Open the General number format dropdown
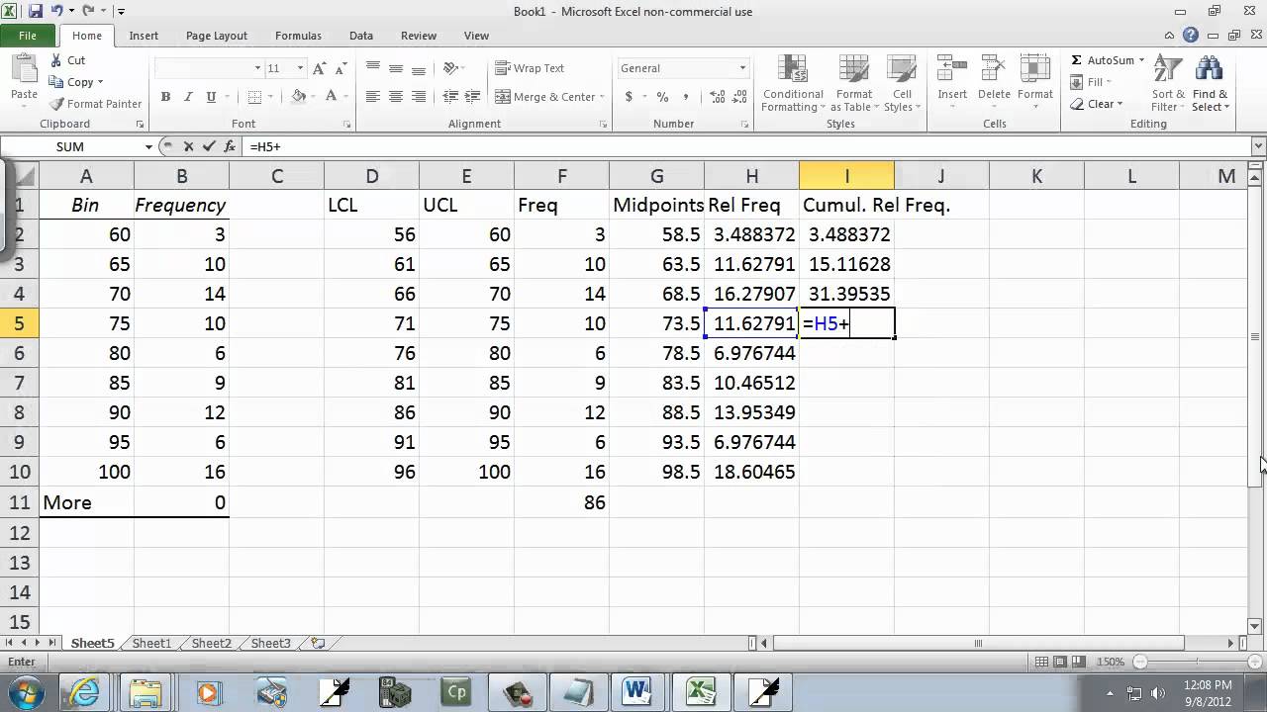Viewport: 1267px width, 712px height. point(742,68)
